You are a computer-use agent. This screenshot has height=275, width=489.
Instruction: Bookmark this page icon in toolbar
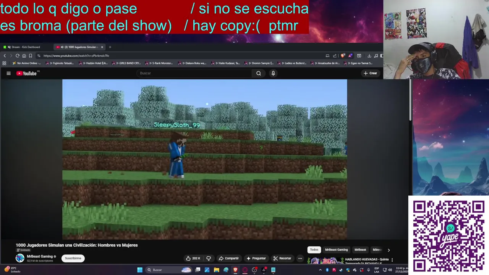pyautogui.click(x=31, y=56)
